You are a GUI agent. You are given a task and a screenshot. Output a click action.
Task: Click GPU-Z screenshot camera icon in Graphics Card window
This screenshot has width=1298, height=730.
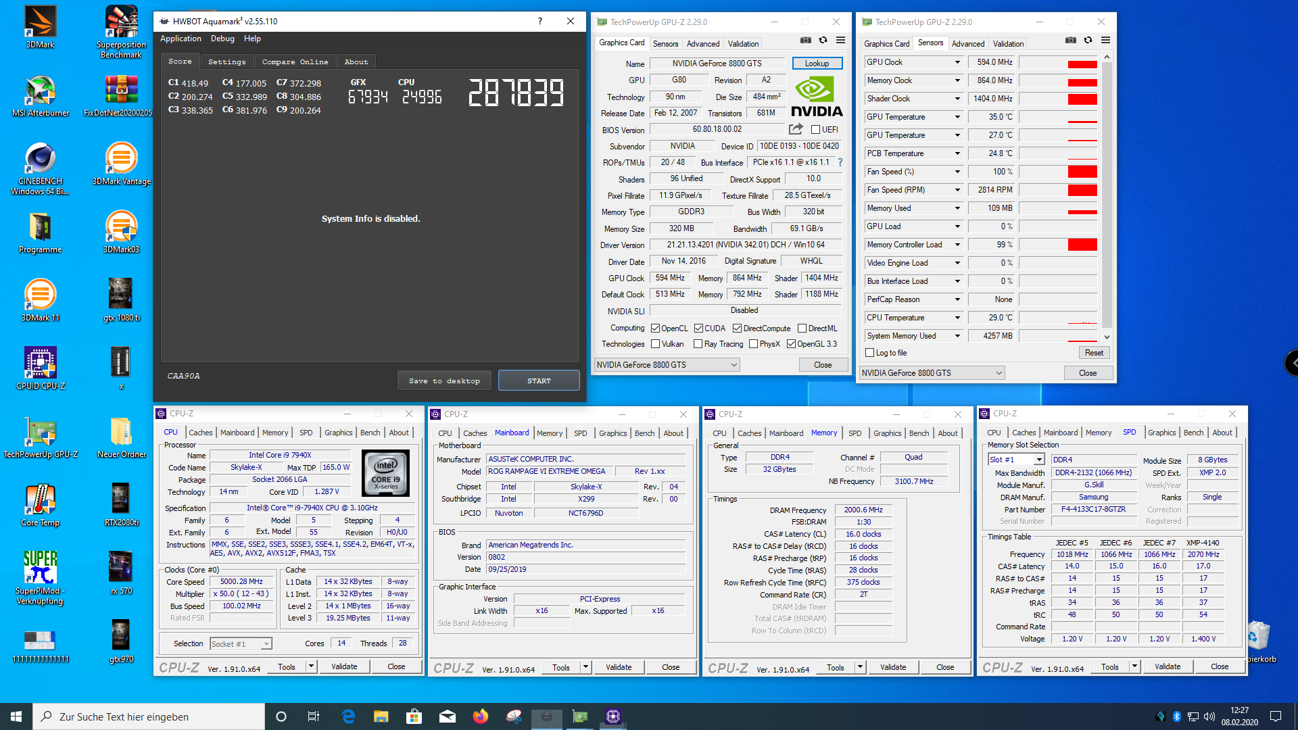806,40
